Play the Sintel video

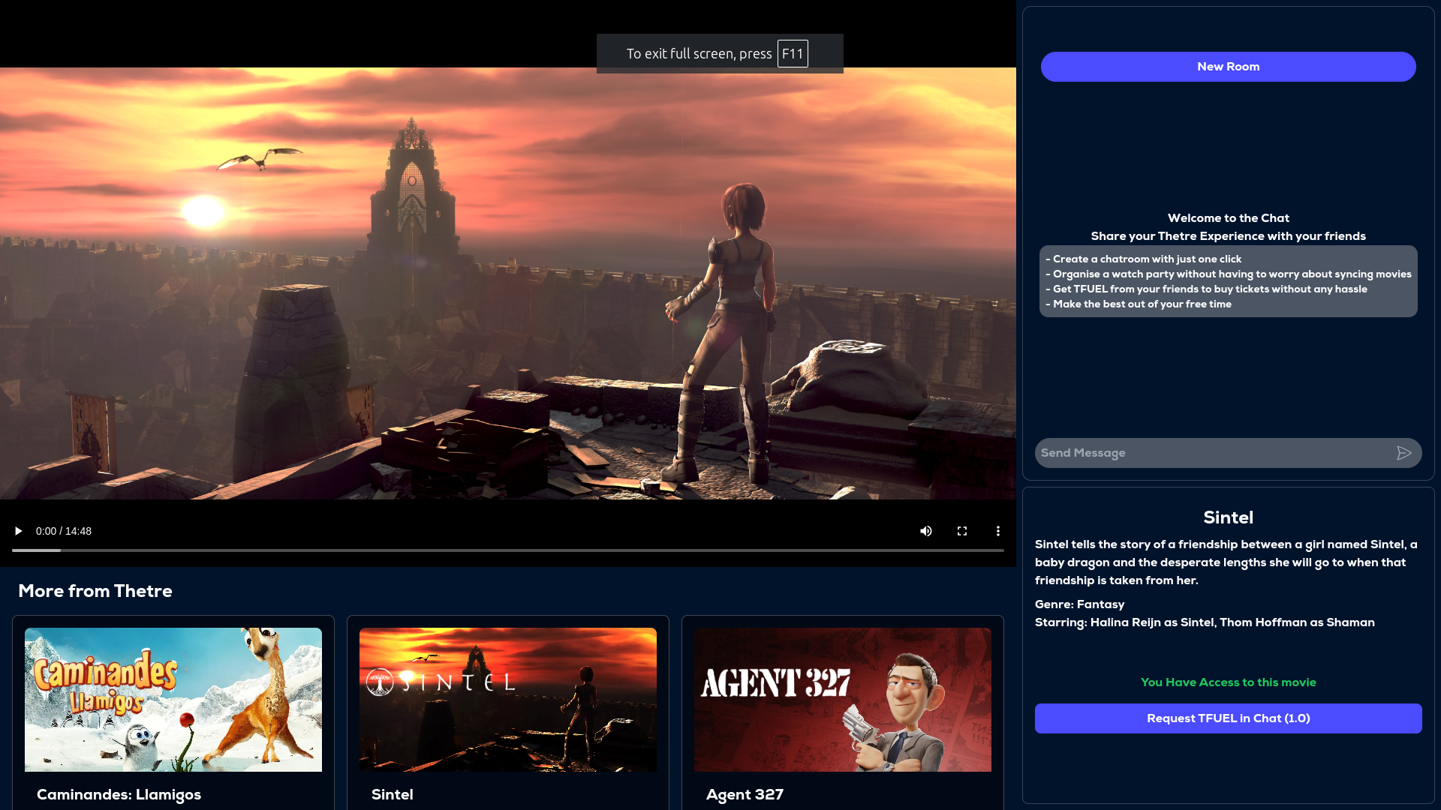coord(18,531)
